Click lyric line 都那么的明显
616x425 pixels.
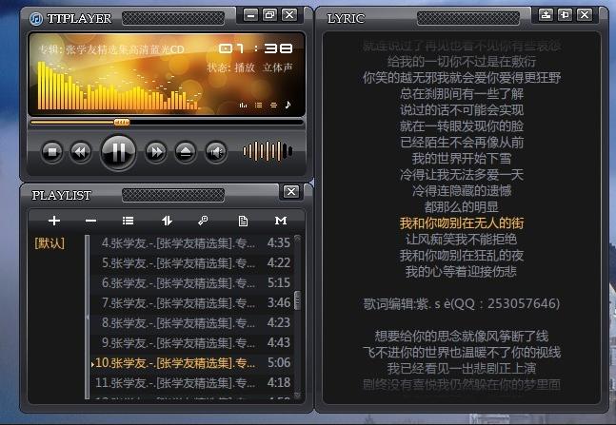pos(462,207)
